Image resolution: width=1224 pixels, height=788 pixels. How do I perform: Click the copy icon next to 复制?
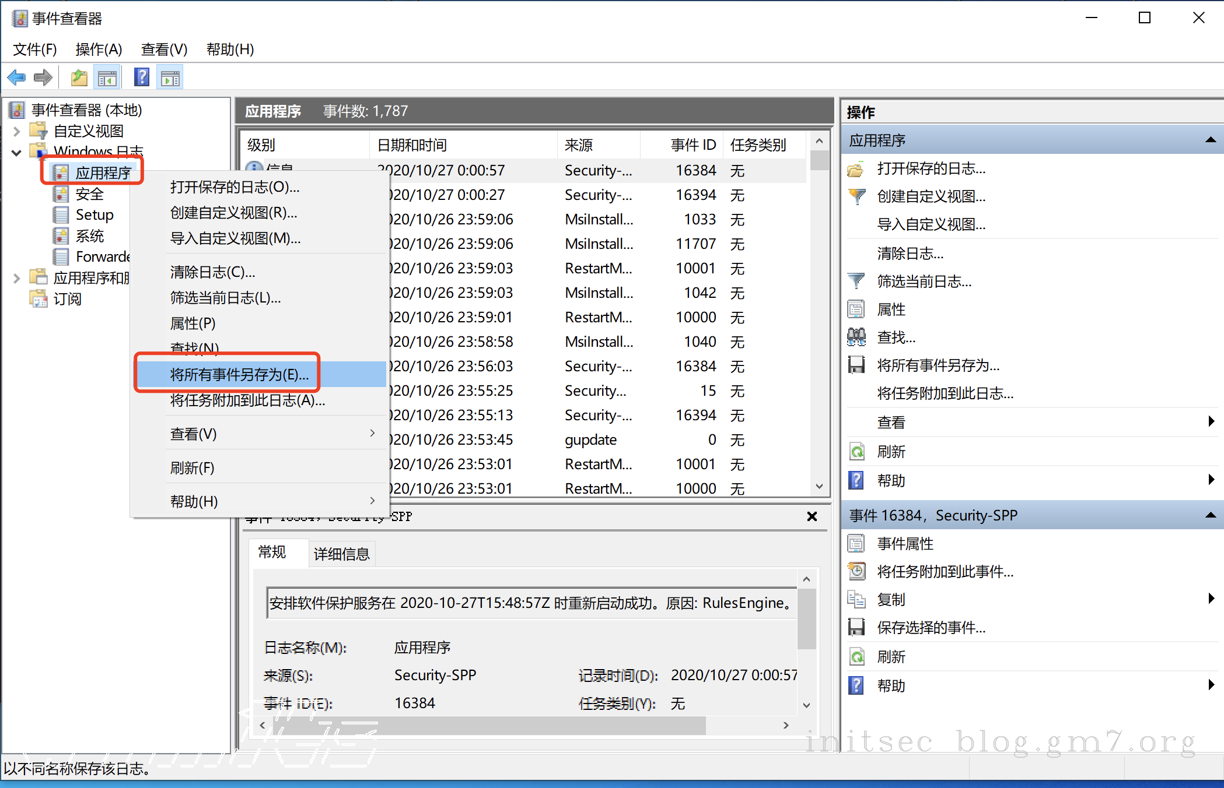[x=856, y=599]
